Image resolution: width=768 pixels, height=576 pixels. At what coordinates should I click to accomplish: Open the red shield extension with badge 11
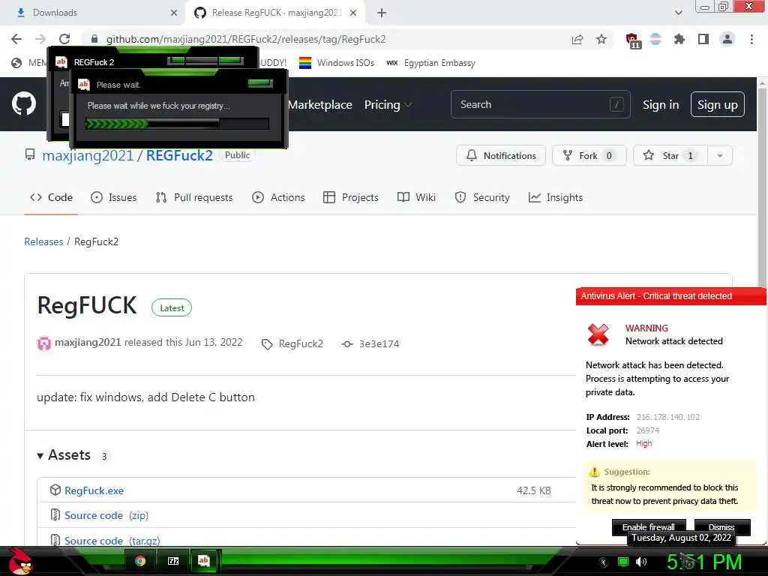[632, 40]
